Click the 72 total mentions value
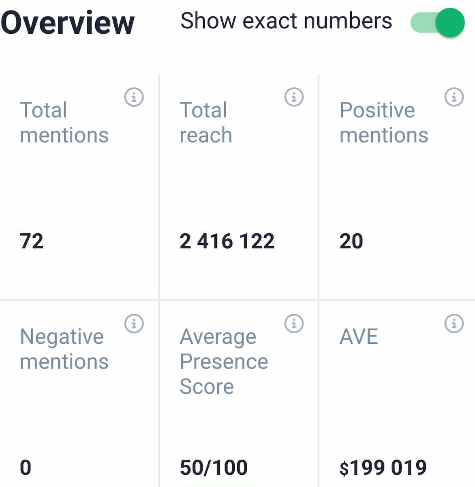The height and width of the screenshot is (487, 475). pyautogui.click(x=32, y=241)
